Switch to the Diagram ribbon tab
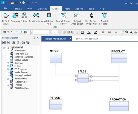The height and width of the screenshot is (114, 138). click(x=42, y=9)
